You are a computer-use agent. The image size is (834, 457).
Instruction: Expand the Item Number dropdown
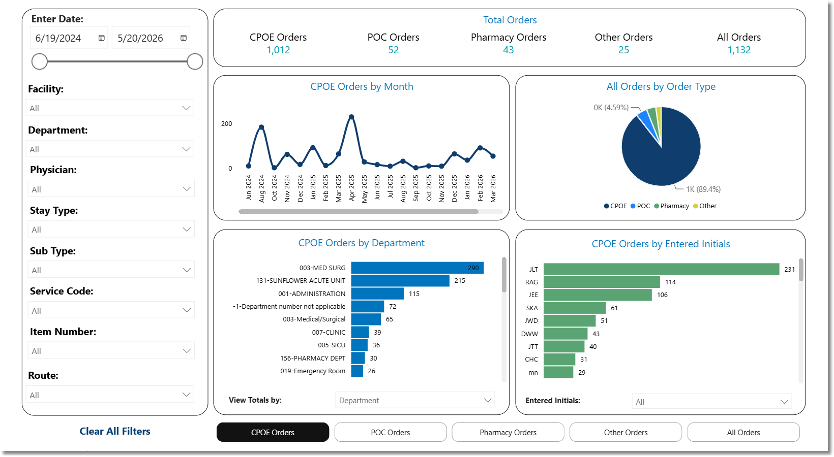pos(111,350)
